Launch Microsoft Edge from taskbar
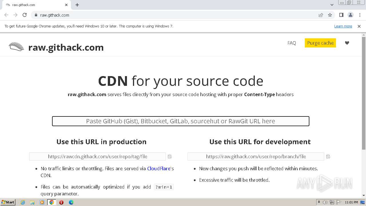The width and height of the screenshot is (366, 206). point(71,202)
